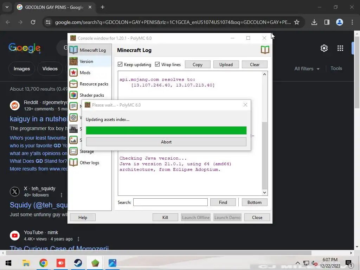360x270 pixels.
Task: Close the console window via Close button
Action: [257, 217]
